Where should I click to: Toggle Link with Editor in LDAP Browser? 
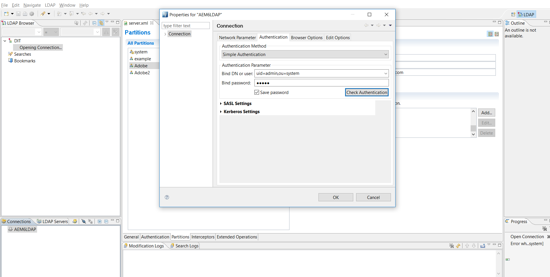click(101, 23)
